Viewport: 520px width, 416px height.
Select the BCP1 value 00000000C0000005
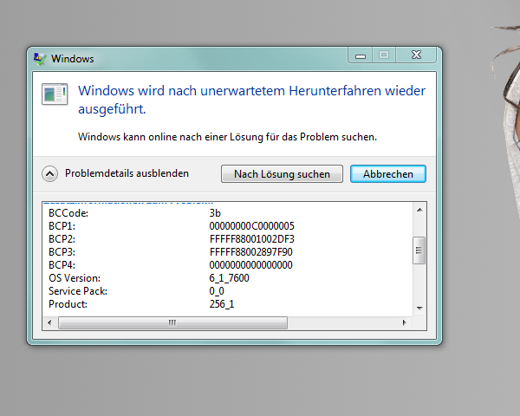(251, 226)
